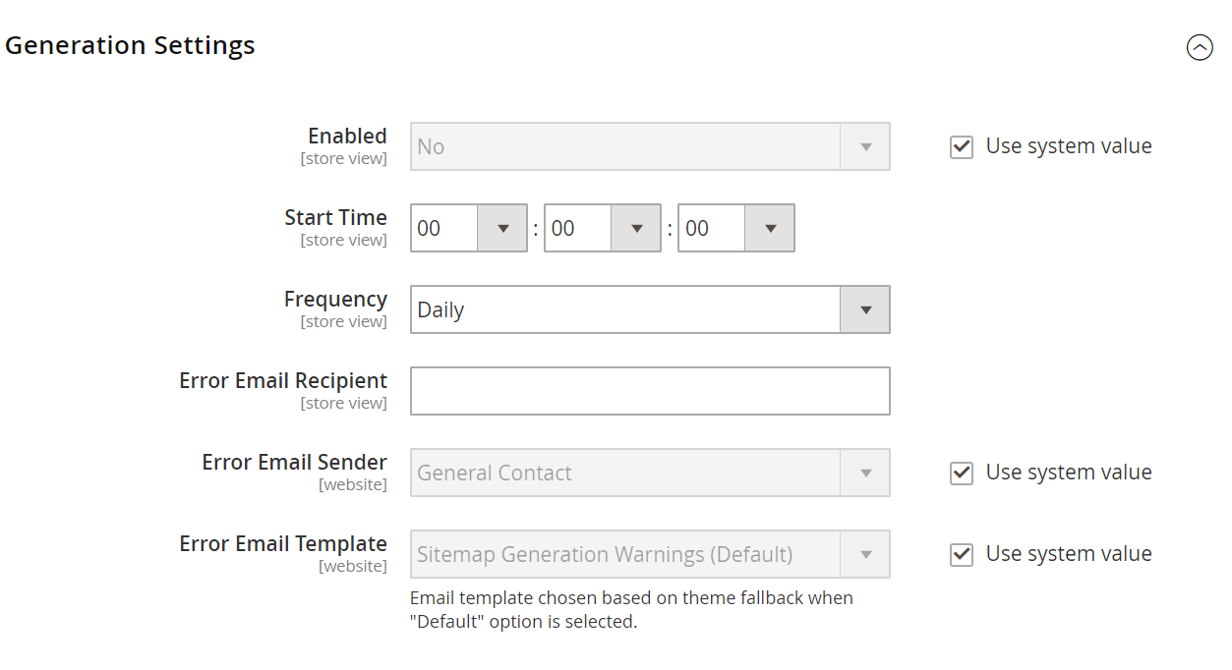Click the 'Error Email Recipient' field label
Viewport: 1232px width, 670px height.
point(283,381)
